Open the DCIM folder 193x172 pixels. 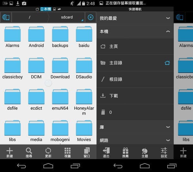pos(36,68)
